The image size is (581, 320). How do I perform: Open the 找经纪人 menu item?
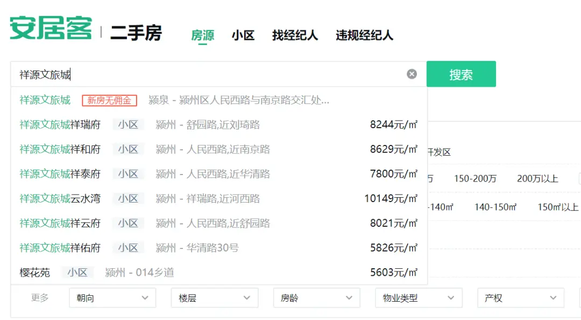(x=295, y=34)
